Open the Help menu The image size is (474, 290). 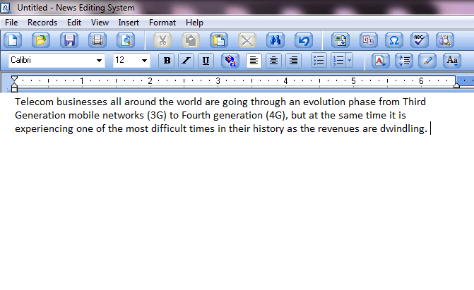point(194,23)
